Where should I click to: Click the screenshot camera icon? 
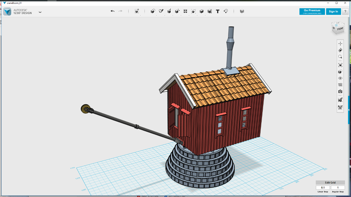point(340,91)
